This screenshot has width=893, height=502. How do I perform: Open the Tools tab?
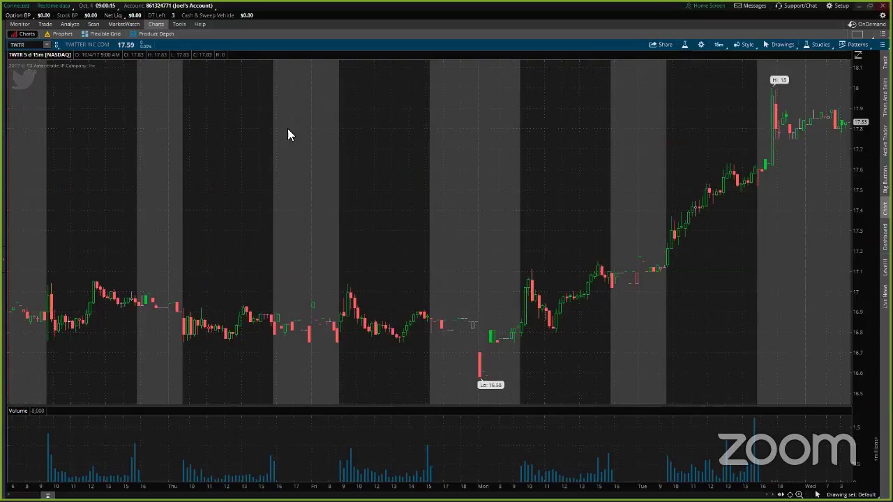point(179,24)
